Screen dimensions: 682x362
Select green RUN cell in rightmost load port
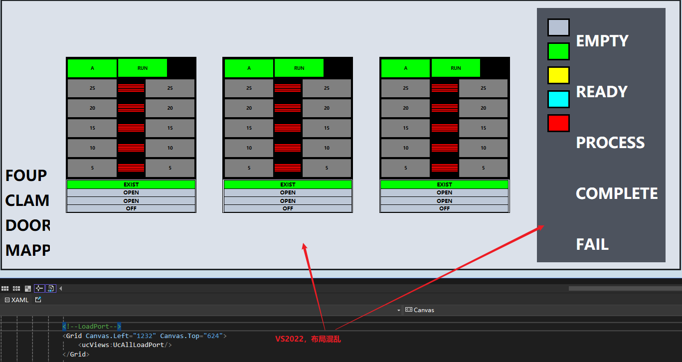point(456,68)
